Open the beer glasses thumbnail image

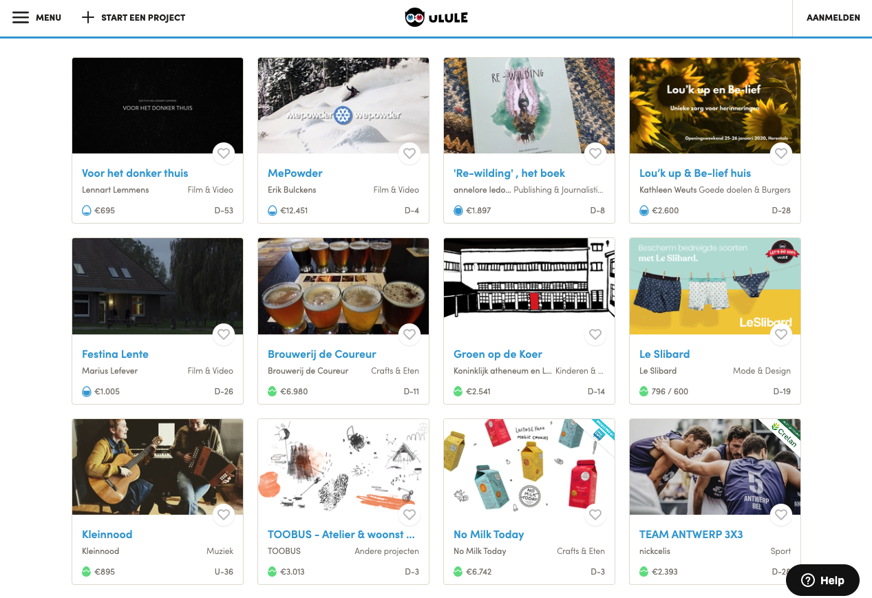point(343,286)
